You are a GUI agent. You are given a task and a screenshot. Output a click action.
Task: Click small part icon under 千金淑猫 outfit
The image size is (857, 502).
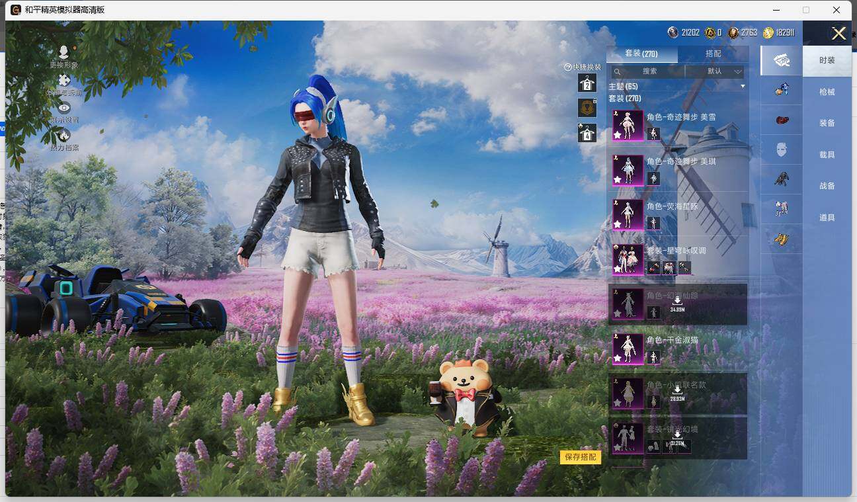click(653, 357)
